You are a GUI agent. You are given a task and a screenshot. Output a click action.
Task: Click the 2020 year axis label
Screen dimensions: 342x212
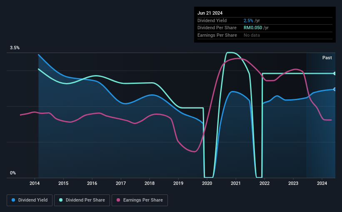(207, 183)
